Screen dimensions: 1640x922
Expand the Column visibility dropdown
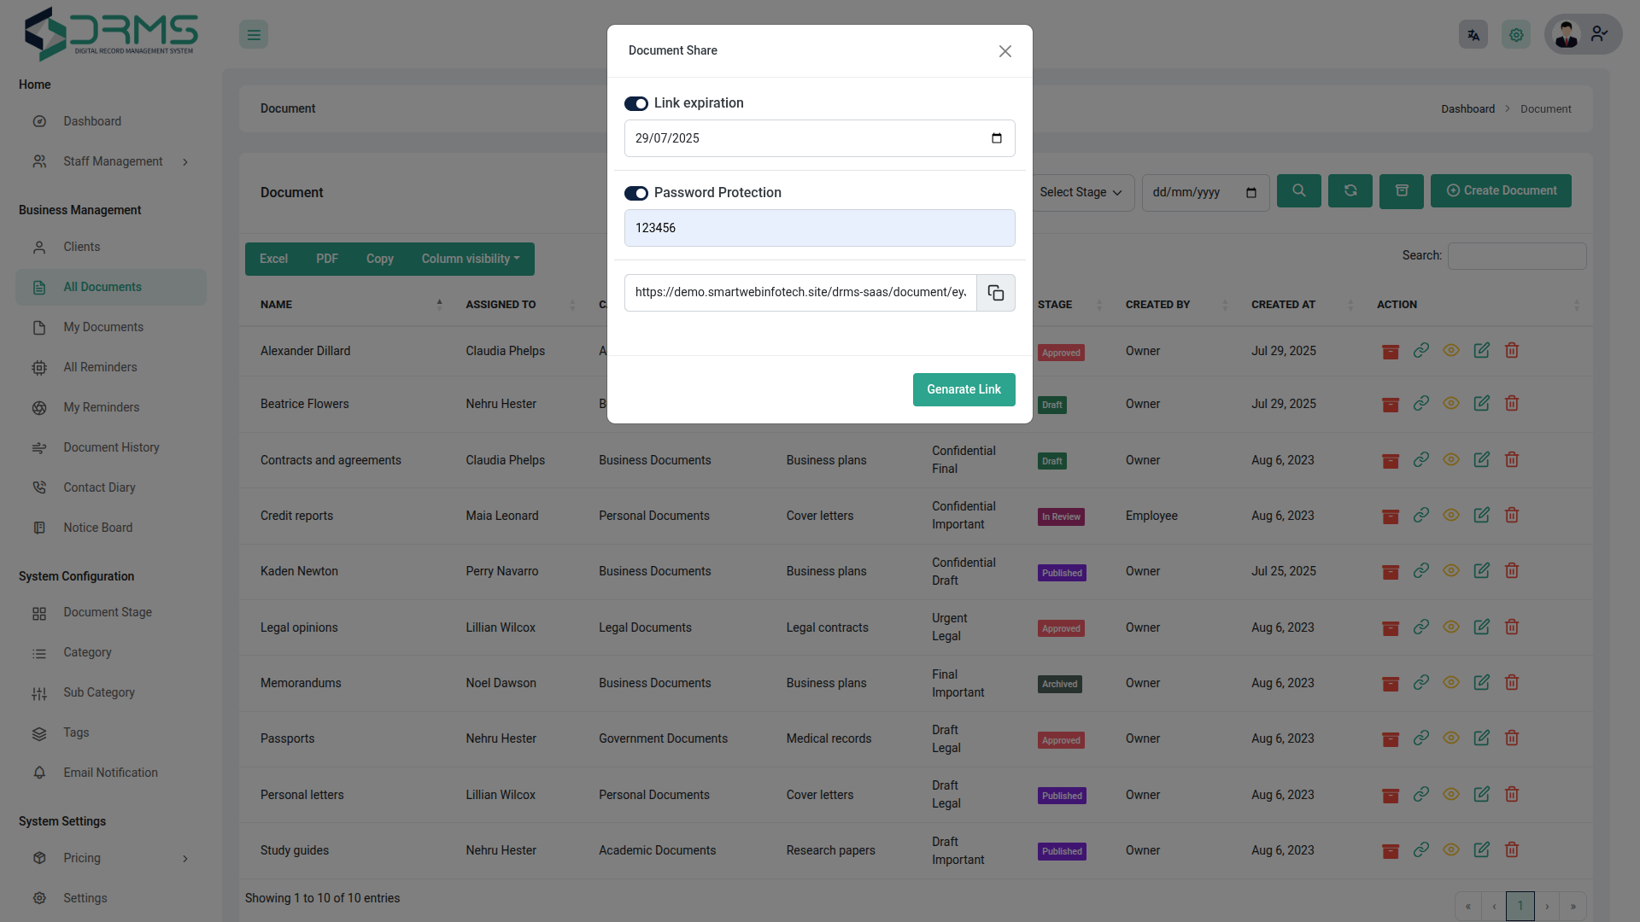coord(470,260)
